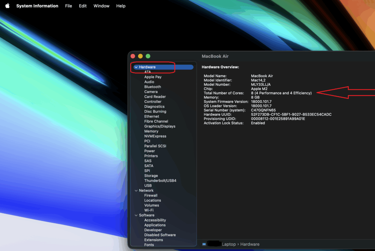Select Accessibility in the sidebar
This screenshot has width=375, height=251.
pos(155,220)
